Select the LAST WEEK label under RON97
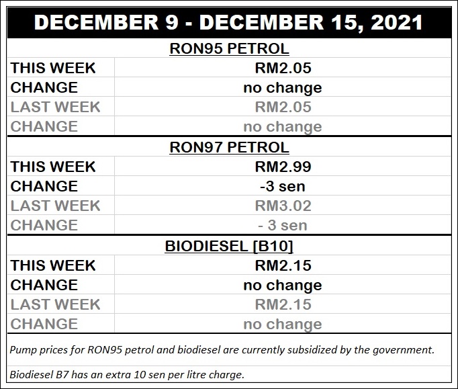The width and height of the screenshot is (458, 389). point(55,206)
